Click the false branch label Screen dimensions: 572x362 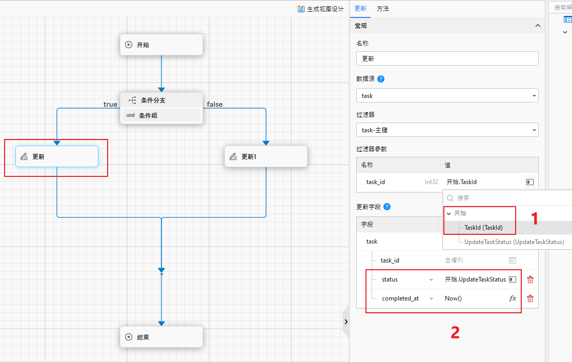(215, 105)
